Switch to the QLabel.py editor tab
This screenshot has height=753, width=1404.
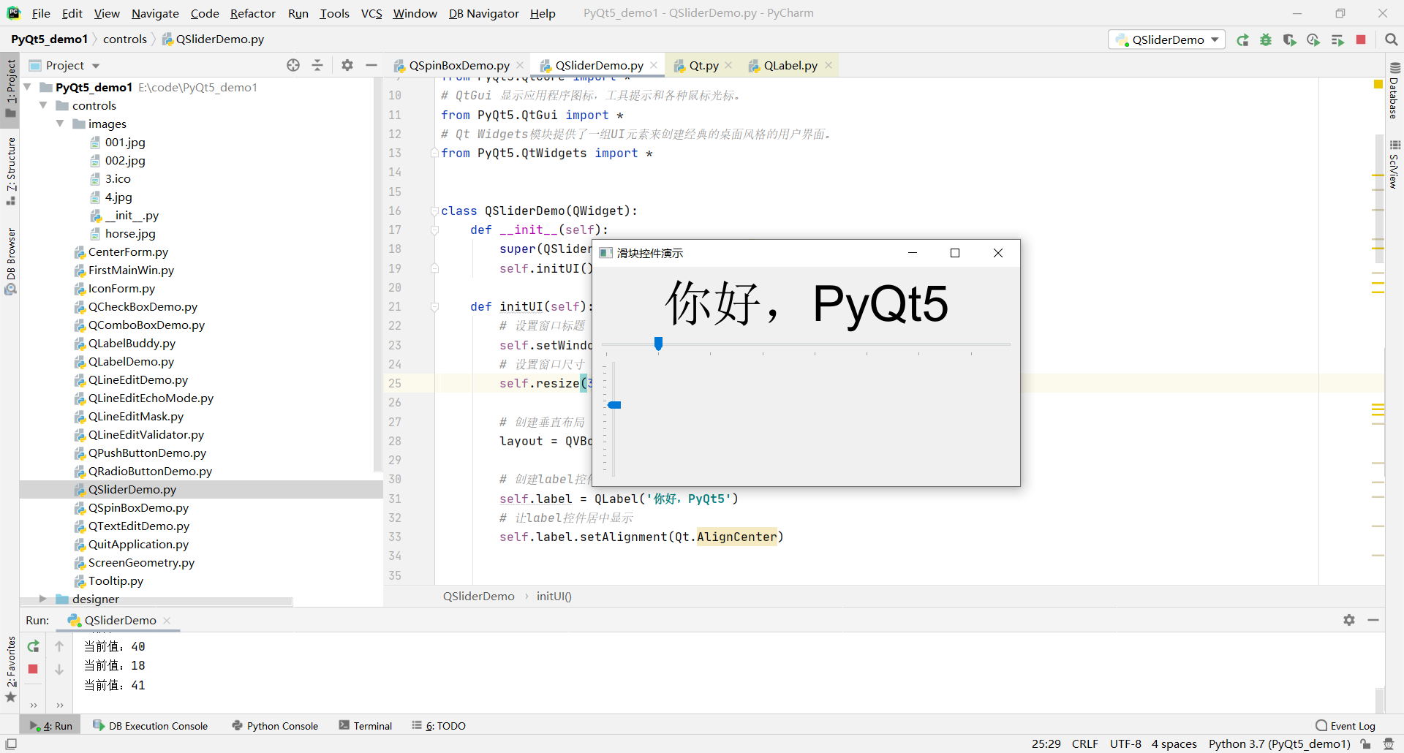(790, 65)
